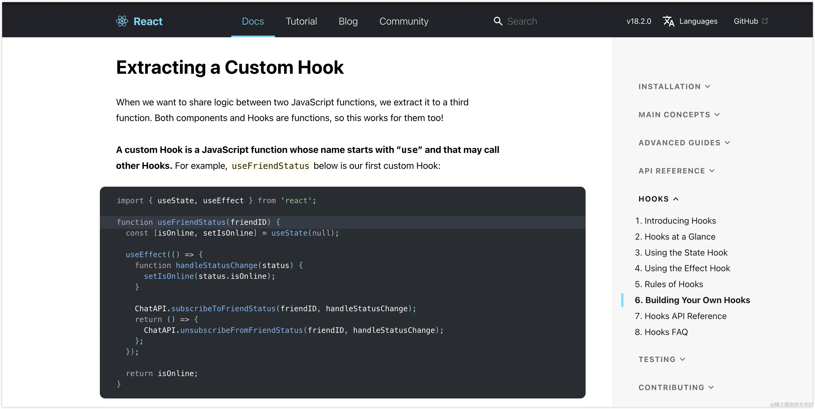The height and width of the screenshot is (409, 815).
Task: Expand the API Reference section
Action: 677,171
